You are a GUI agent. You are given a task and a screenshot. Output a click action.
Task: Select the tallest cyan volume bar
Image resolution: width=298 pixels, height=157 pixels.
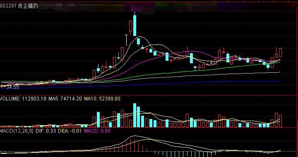click(x=135, y=115)
